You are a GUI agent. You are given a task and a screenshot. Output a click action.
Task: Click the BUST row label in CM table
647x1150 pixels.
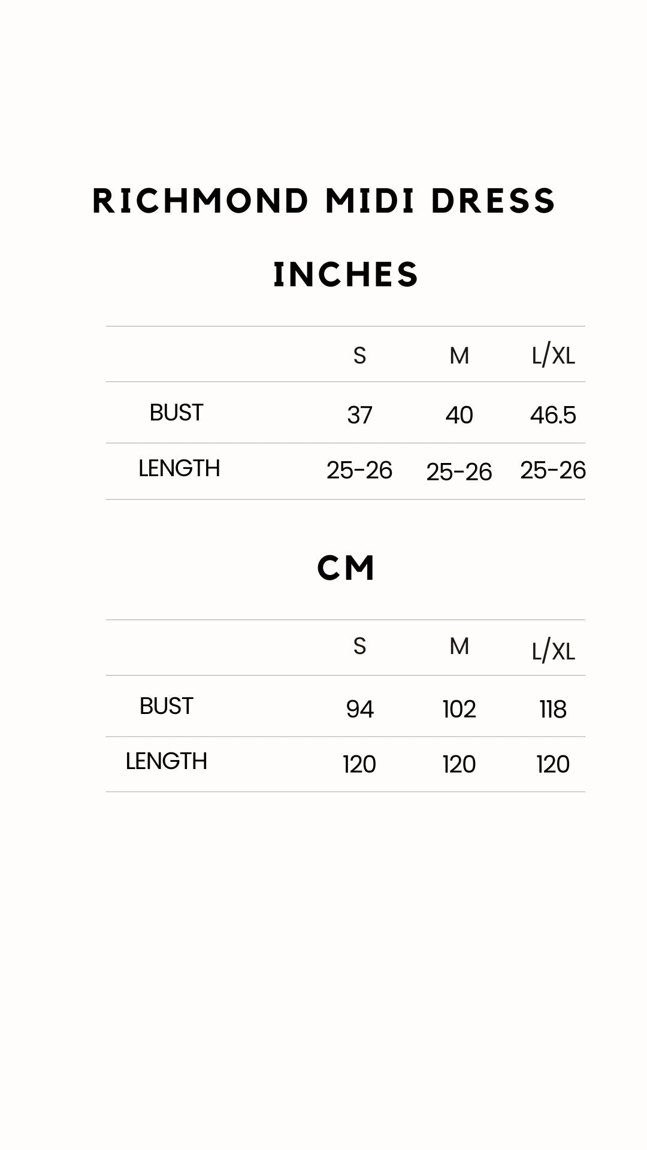[x=166, y=706]
